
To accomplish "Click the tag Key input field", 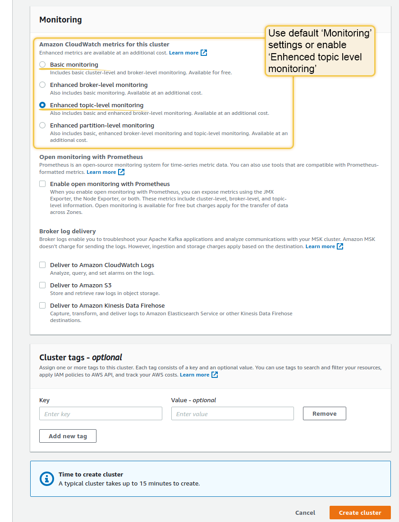I will pos(101,414).
